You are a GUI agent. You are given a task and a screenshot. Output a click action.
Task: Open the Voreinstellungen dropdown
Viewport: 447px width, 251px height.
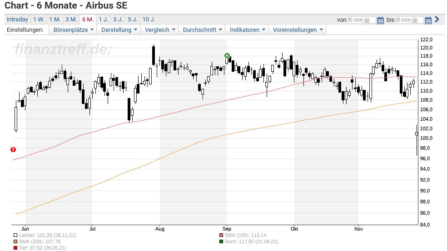click(298, 30)
